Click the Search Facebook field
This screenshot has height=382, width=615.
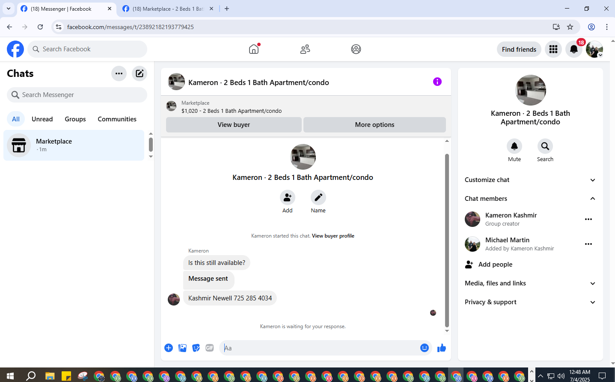point(87,49)
